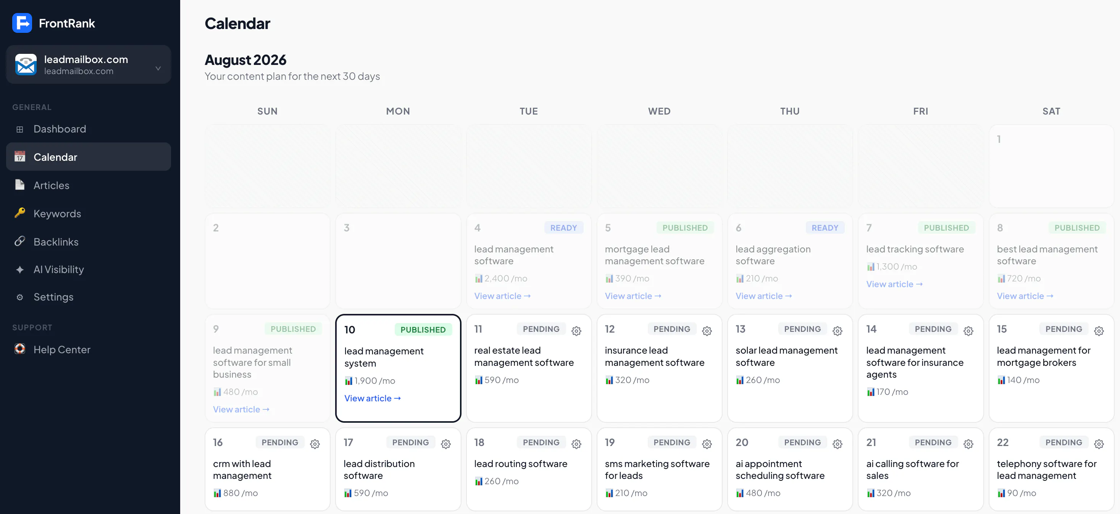Click the "170 /mo" volume on August 14

[887, 392]
